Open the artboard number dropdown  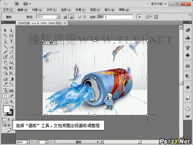(46, 142)
